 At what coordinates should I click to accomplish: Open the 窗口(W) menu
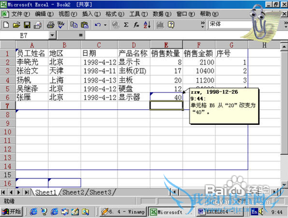click(185, 14)
